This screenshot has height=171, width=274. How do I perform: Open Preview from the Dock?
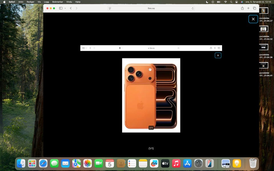click(225, 164)
